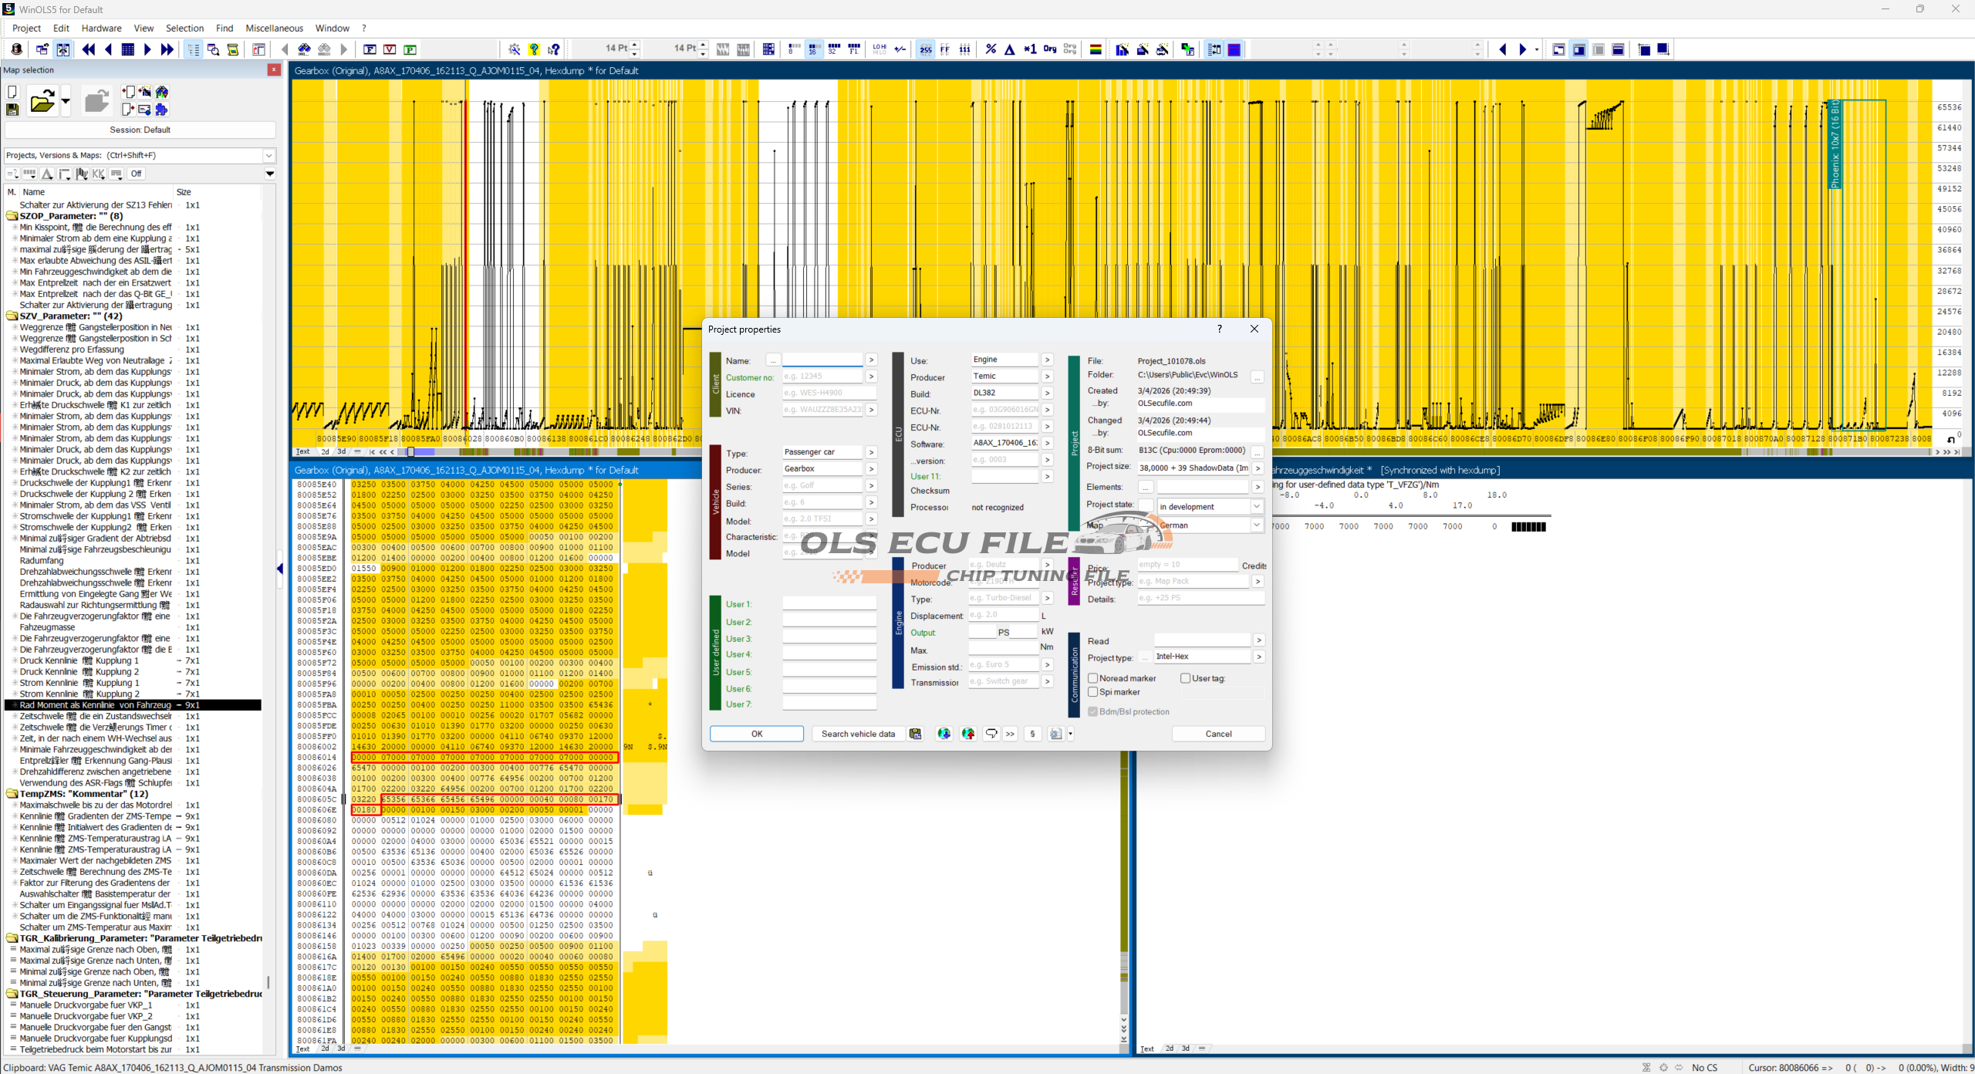The image size is (1975, 1074).
Task: Click the paste clipboard icon in dialog
Action: click(x=915, y=734)
